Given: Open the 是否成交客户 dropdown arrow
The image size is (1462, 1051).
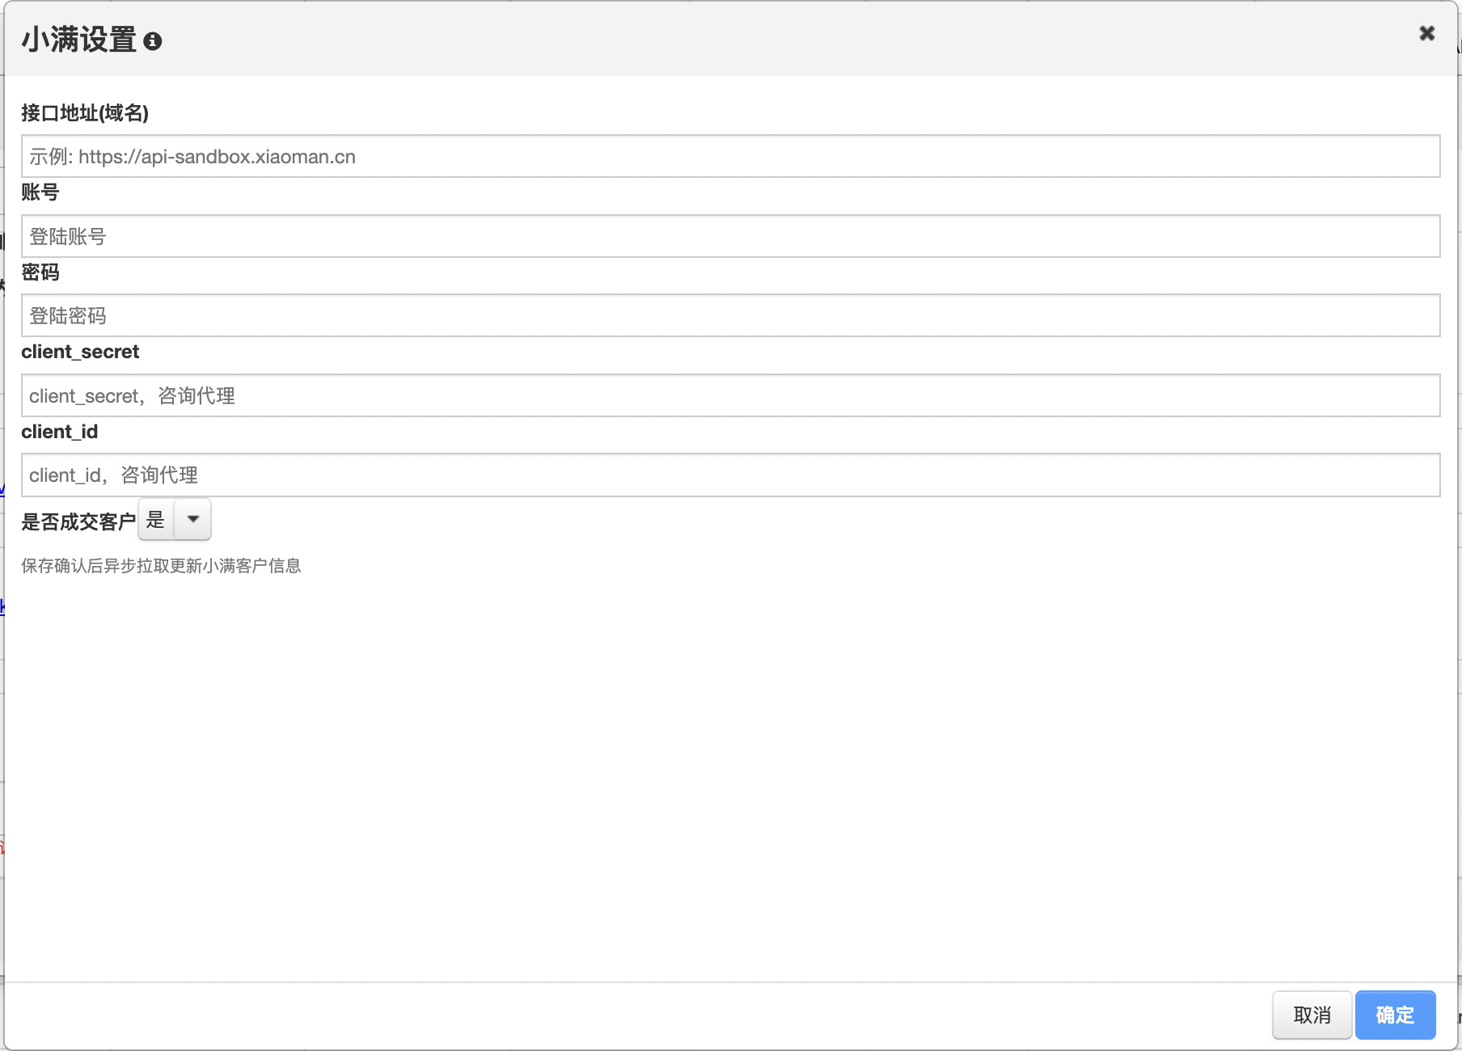Looking at the screenshot, I should tap(192, 519).
